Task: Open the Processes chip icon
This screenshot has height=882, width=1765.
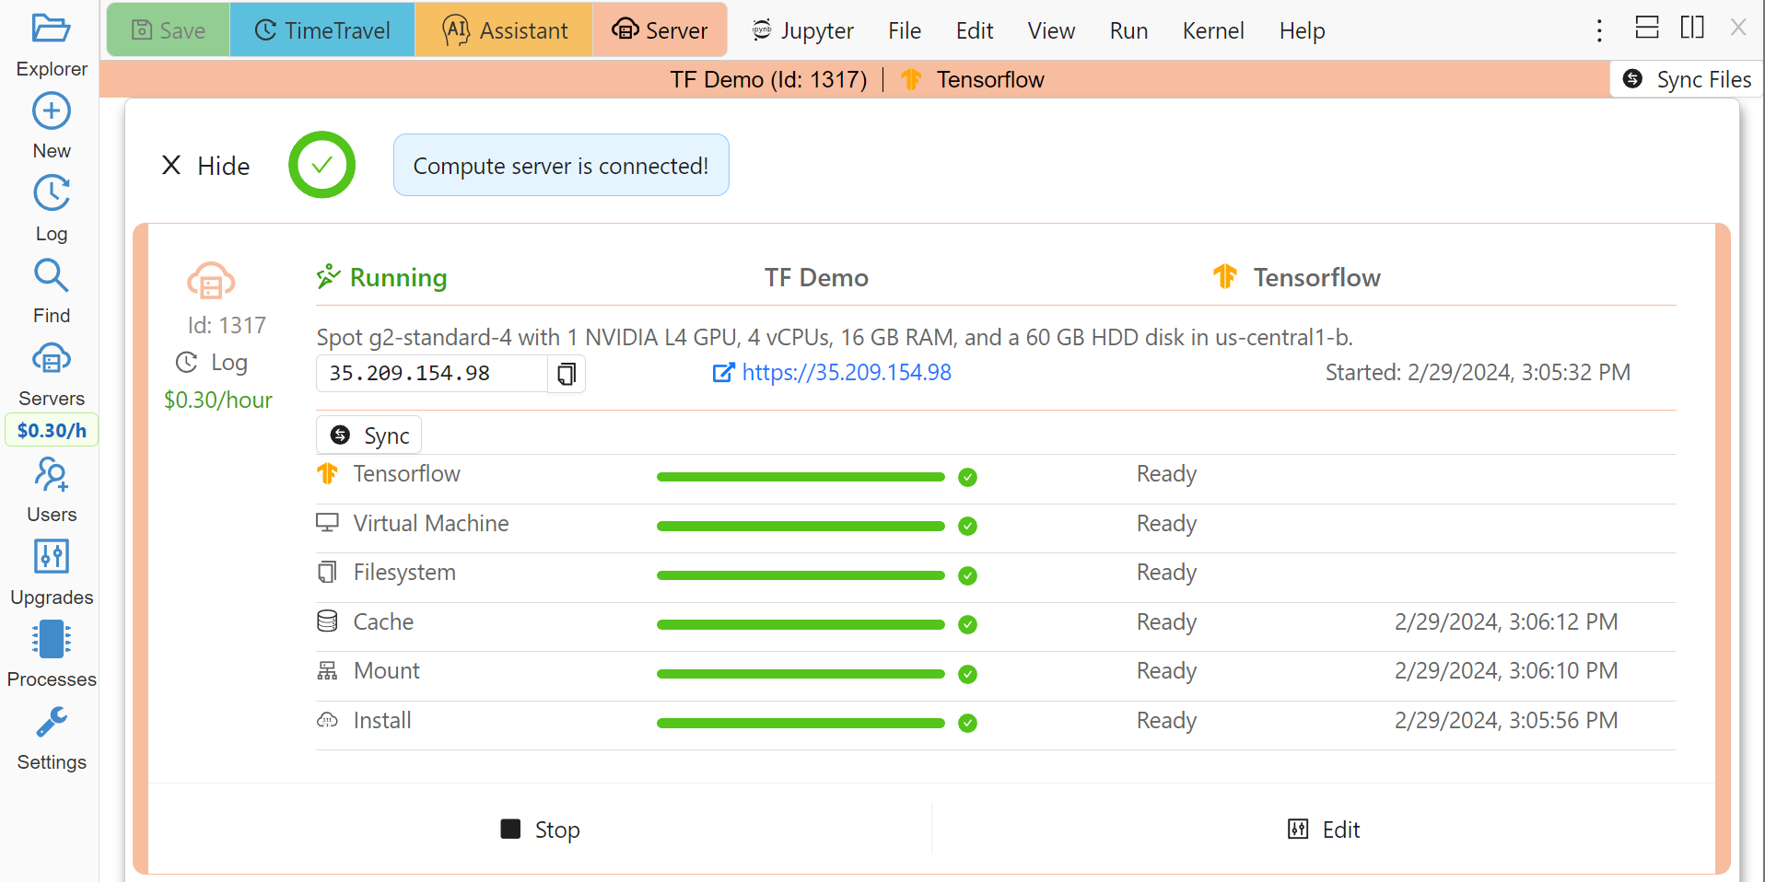Action: coord(51,639)
